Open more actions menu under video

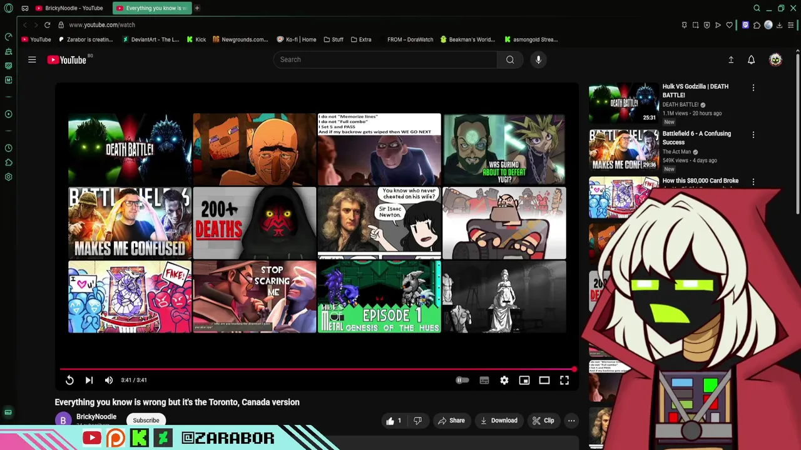(571, 421)
